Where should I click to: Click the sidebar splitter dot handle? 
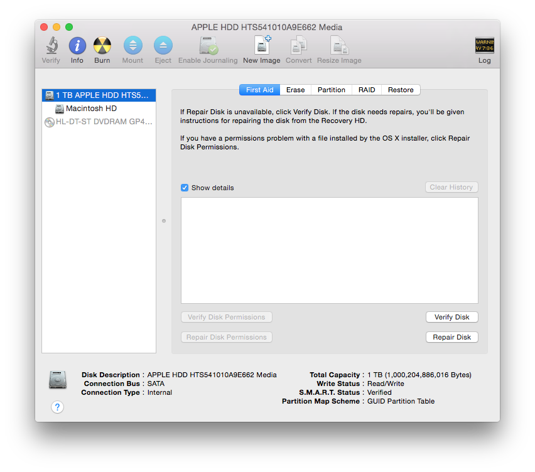click(x=164, y=221)
